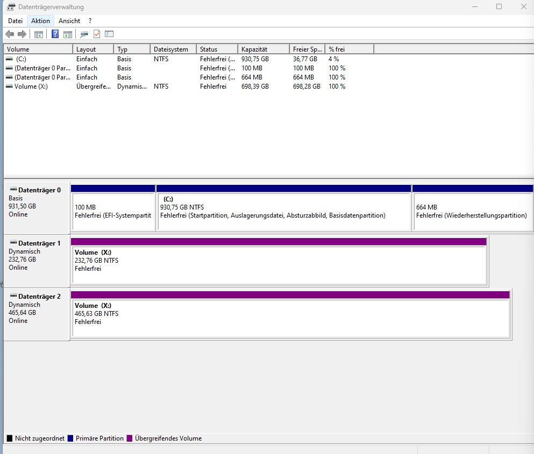Select the 100 MB EFI-Systempartition block
This screenshot has width=534, height=454.
(113, 208)
